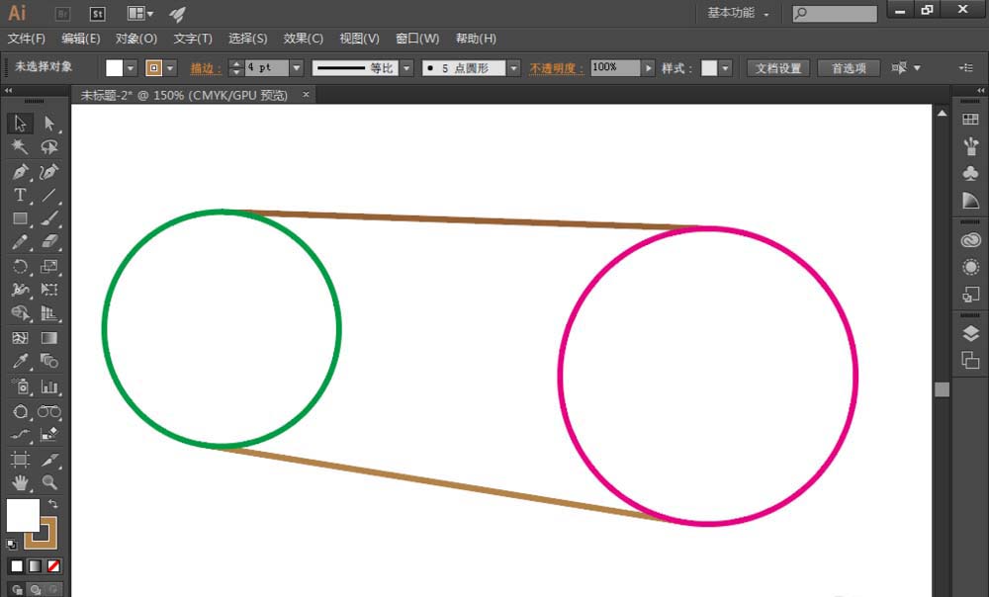Select the Mesh tool

point(20,338)
